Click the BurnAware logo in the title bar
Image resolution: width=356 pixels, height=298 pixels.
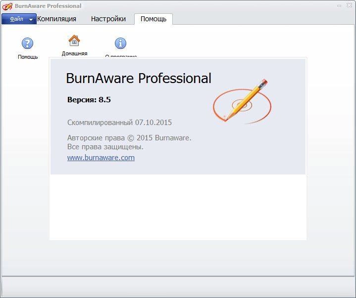tap(7, 6)
